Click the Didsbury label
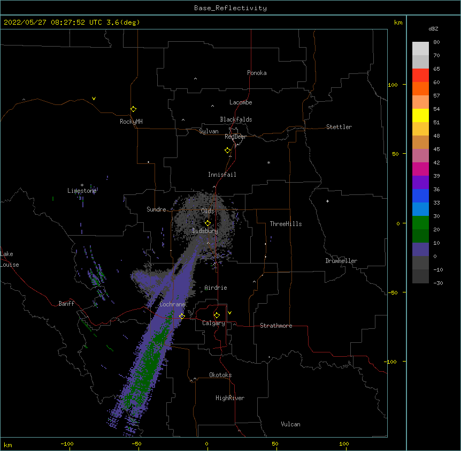Screen dimensions: 461x451 (x=205, y=231)
